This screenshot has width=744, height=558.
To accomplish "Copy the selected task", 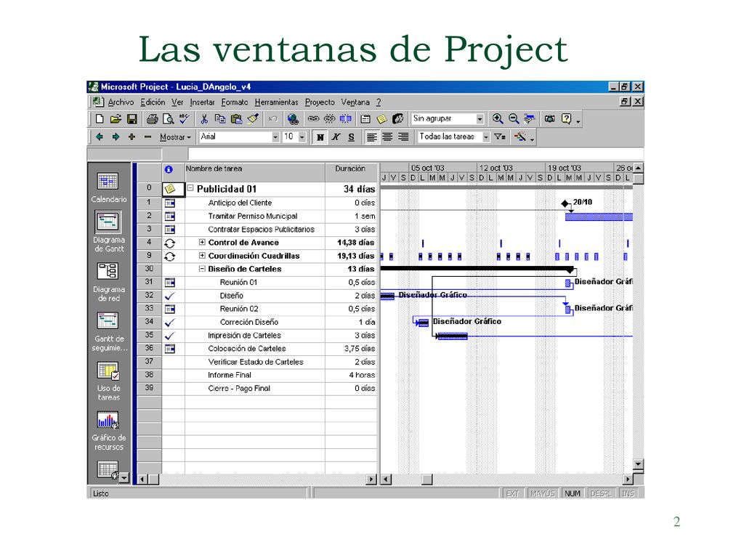I will click(x=220, y=119).
